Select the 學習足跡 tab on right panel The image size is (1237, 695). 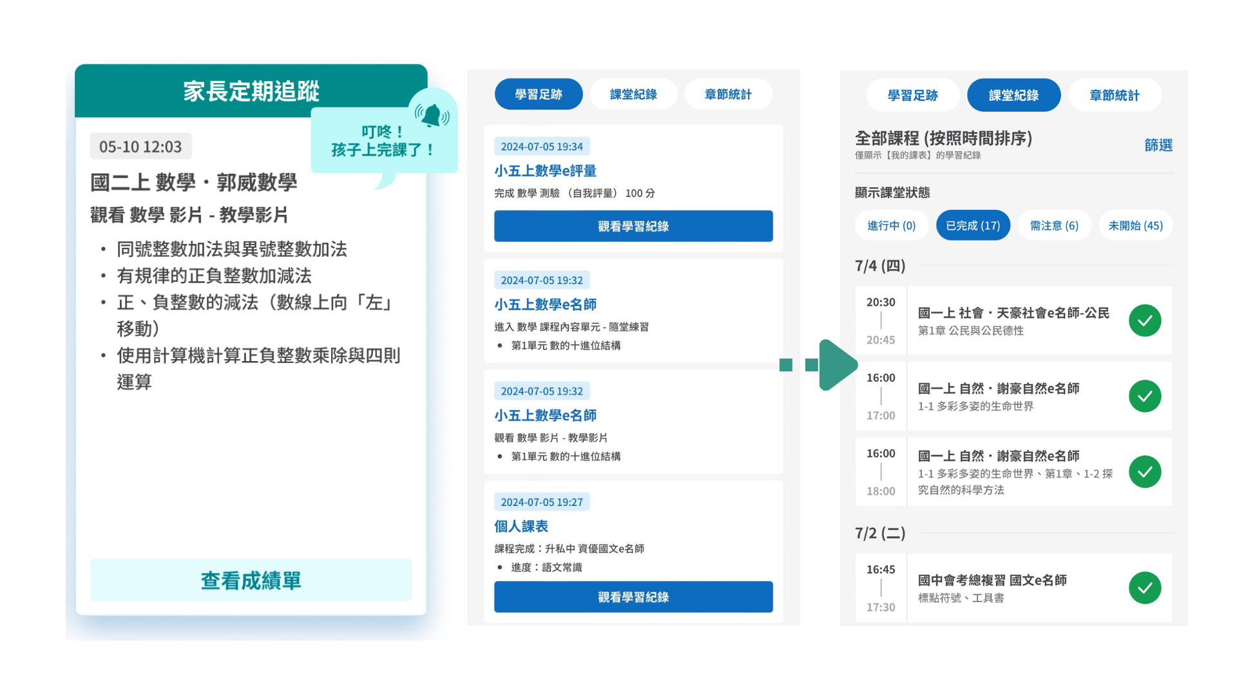[913, 95]
